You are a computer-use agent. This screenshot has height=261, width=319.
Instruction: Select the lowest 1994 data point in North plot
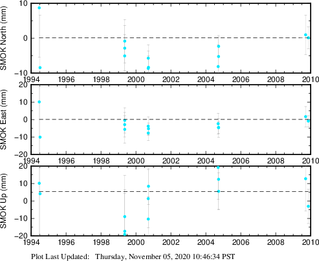tap(40, 68)
